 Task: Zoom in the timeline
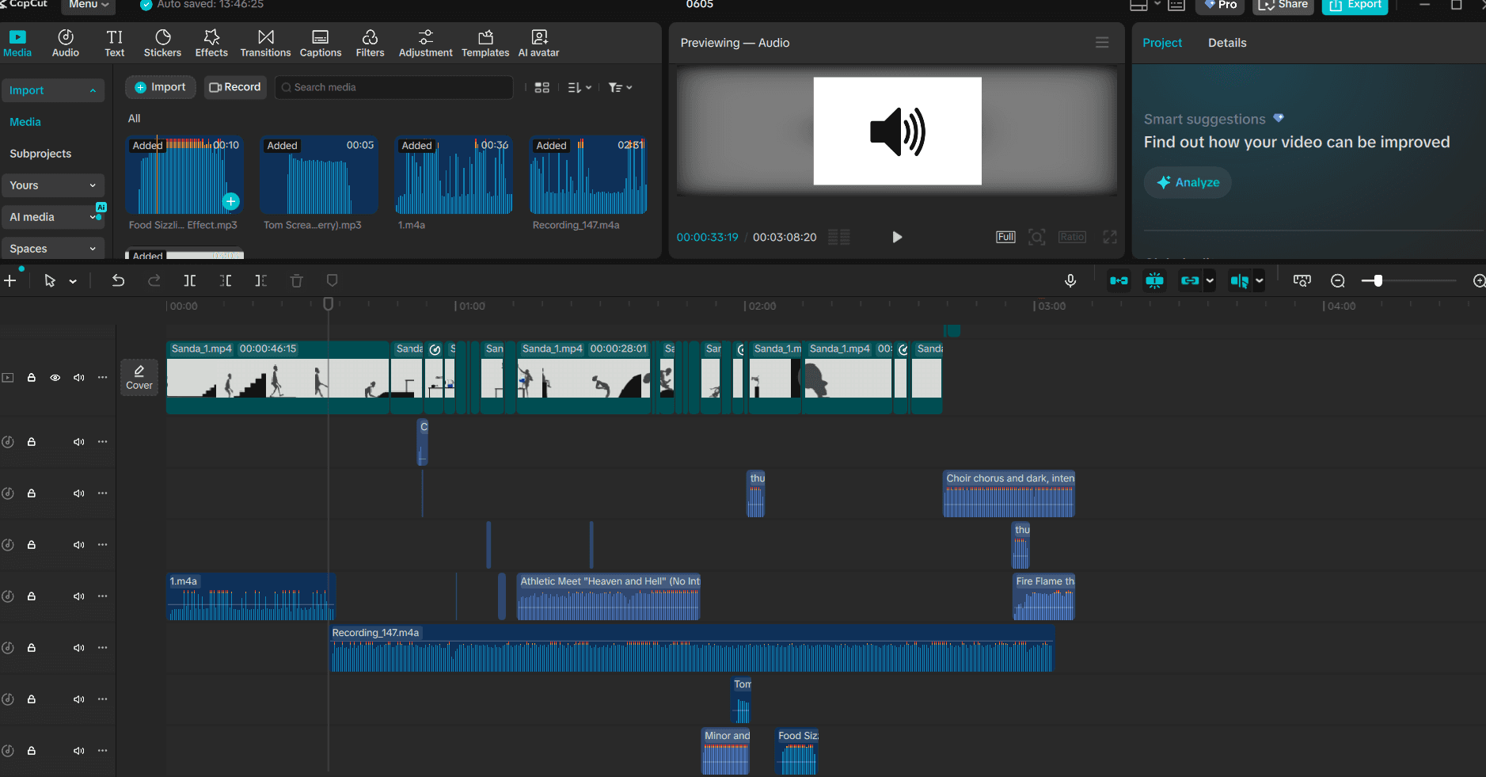(x=1478, y=281)
